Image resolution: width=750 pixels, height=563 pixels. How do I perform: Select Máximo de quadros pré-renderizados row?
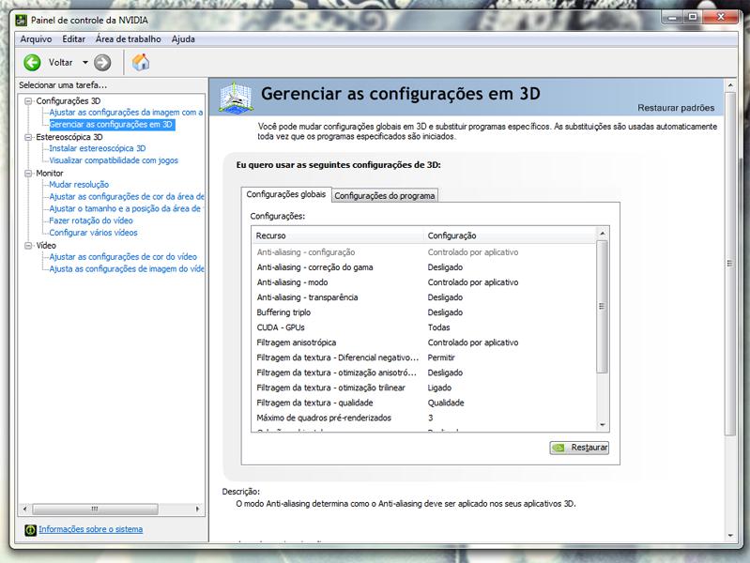423,418
